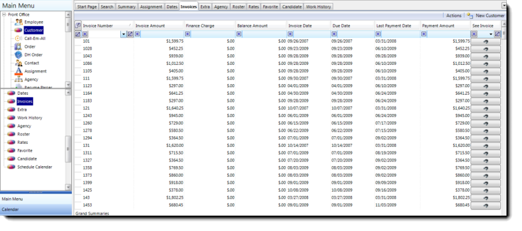The width and height of the screenshot is (522, 231).
Task: Click the Candidate item icon in lower list
Action: [x=11, y=158]
